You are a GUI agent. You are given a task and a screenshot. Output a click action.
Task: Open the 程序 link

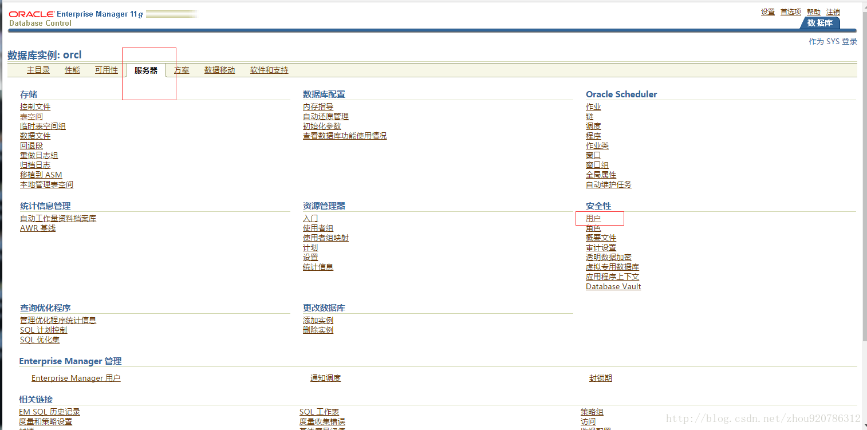(593, 136)
